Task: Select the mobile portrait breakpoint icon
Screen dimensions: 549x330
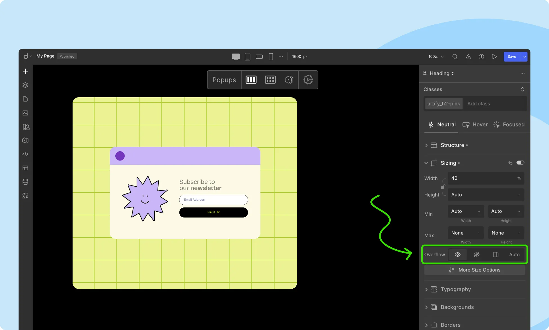Action: point(271,56)
